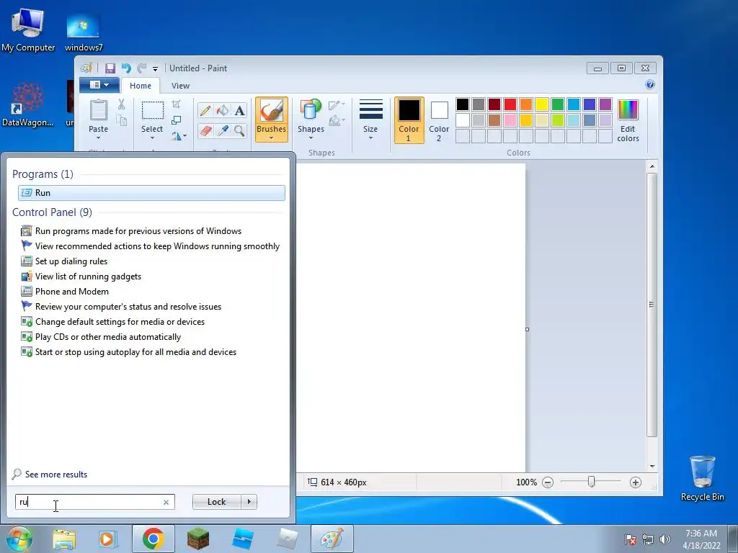Image resolution: width=738 pixels, height=553 pixels.
Task: Switch to the View ribbon tab
Action: click(x=180, y=86)
